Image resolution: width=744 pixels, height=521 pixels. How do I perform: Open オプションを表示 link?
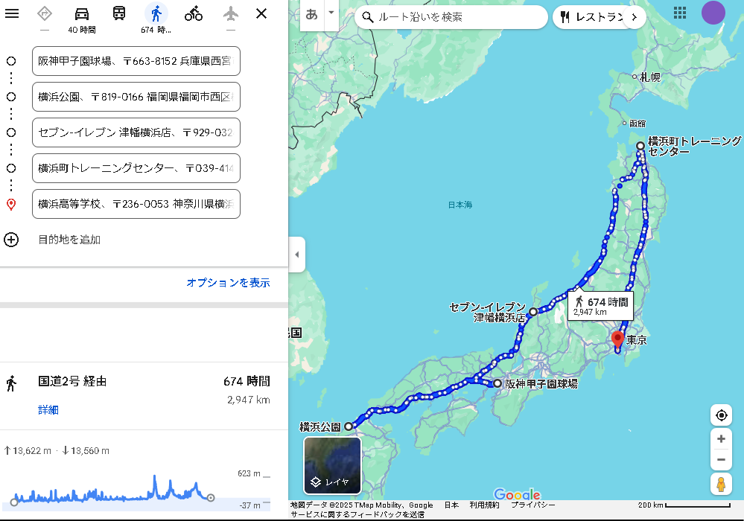click(x=228, y=283)
